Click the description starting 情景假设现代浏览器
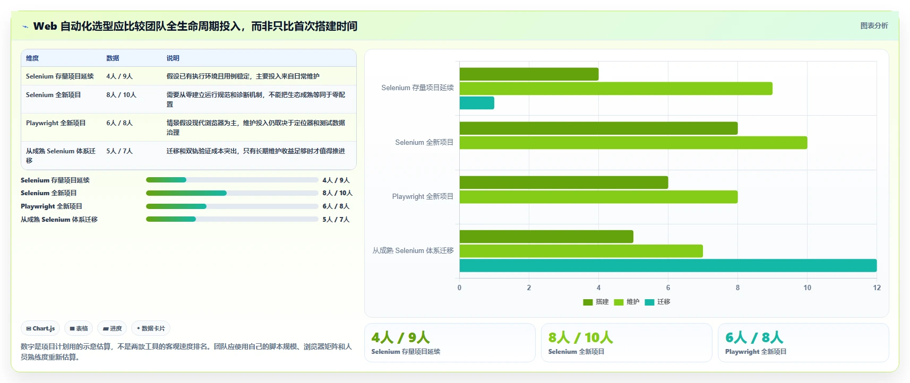 pyautogui.click(x=256, y=128)
